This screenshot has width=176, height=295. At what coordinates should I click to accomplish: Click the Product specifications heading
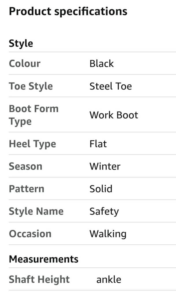pyautogui.click(x=68, y=11)
